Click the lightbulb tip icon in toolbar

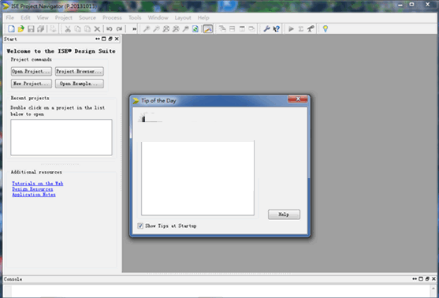[325, 28]
